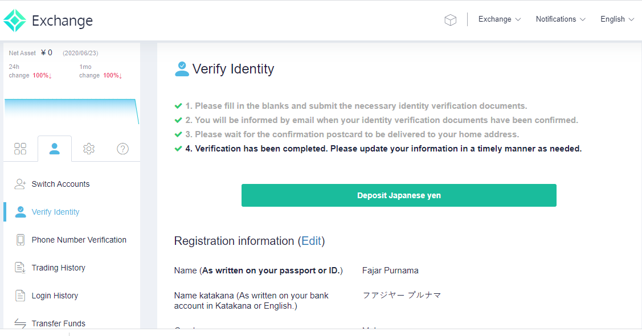
Task: Click the step 4 verification green checkmark
Action: (x=178, y=149)
